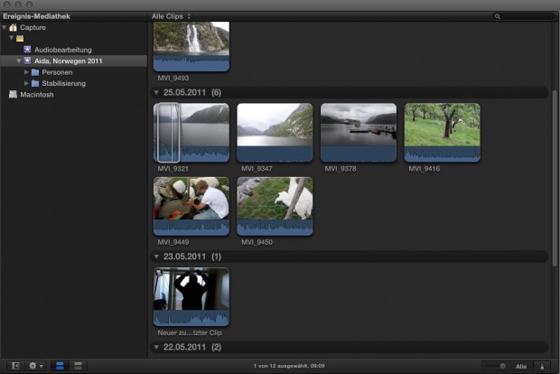Click the Stabilisierung folder icon
Viewport: 560px width, 374px height.
[35, 83]
